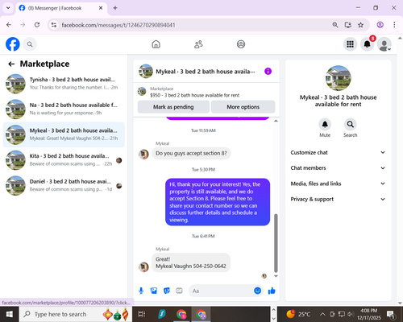Open Kita conversation in list

64,160
